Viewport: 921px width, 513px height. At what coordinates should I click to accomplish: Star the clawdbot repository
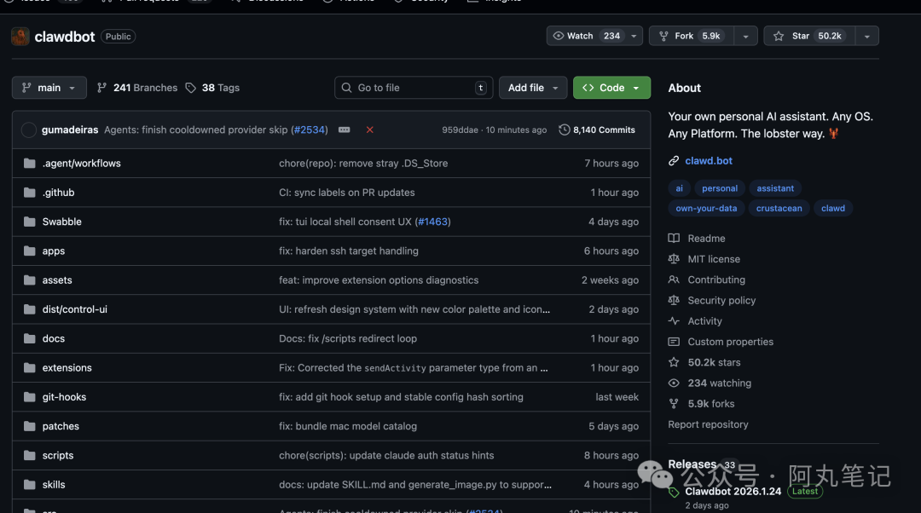[809, 36]
